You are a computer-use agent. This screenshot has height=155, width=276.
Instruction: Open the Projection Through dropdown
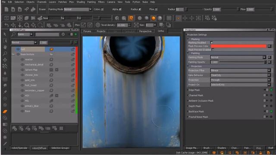(241, 80)
